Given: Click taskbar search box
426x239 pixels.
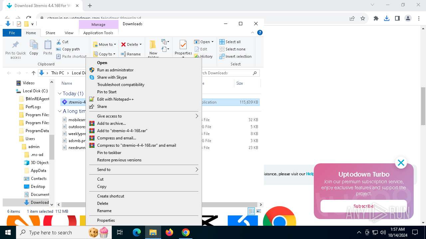Looking at the screenshot, I should pos(63,232).
